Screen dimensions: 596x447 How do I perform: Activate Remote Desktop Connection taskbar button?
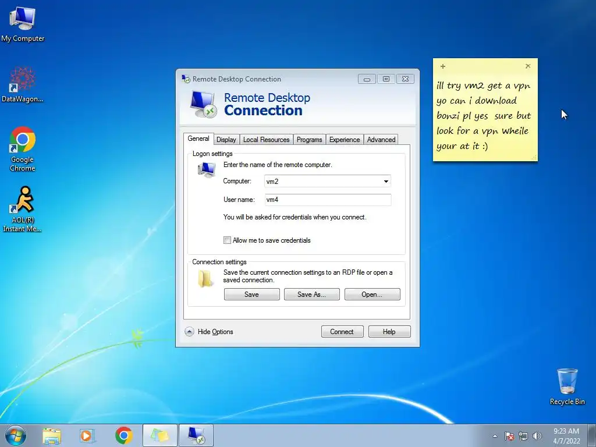[x=196, y=435]
